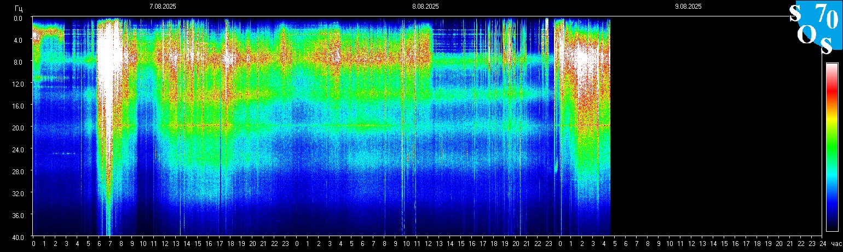Click the 12.0 frequency axis value
Image resolution: width=843 pixels, height=252 pixels.
click(x=17, y=84)
